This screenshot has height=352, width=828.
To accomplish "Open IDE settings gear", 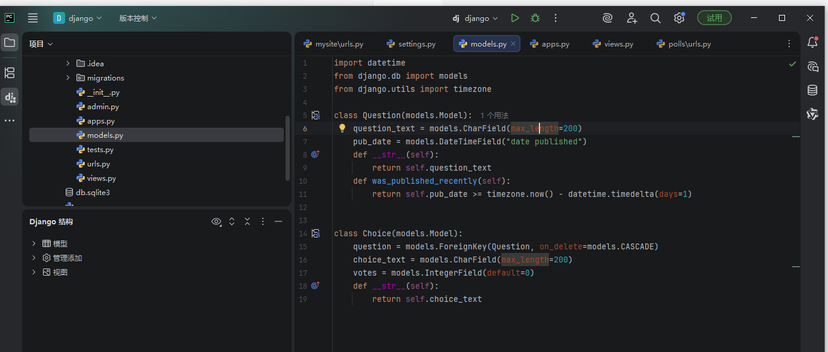I will (679, 18).
